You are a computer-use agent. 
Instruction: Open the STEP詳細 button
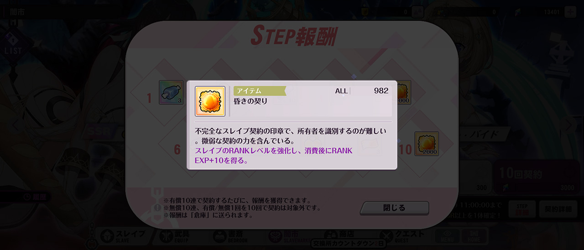point(522,209)
